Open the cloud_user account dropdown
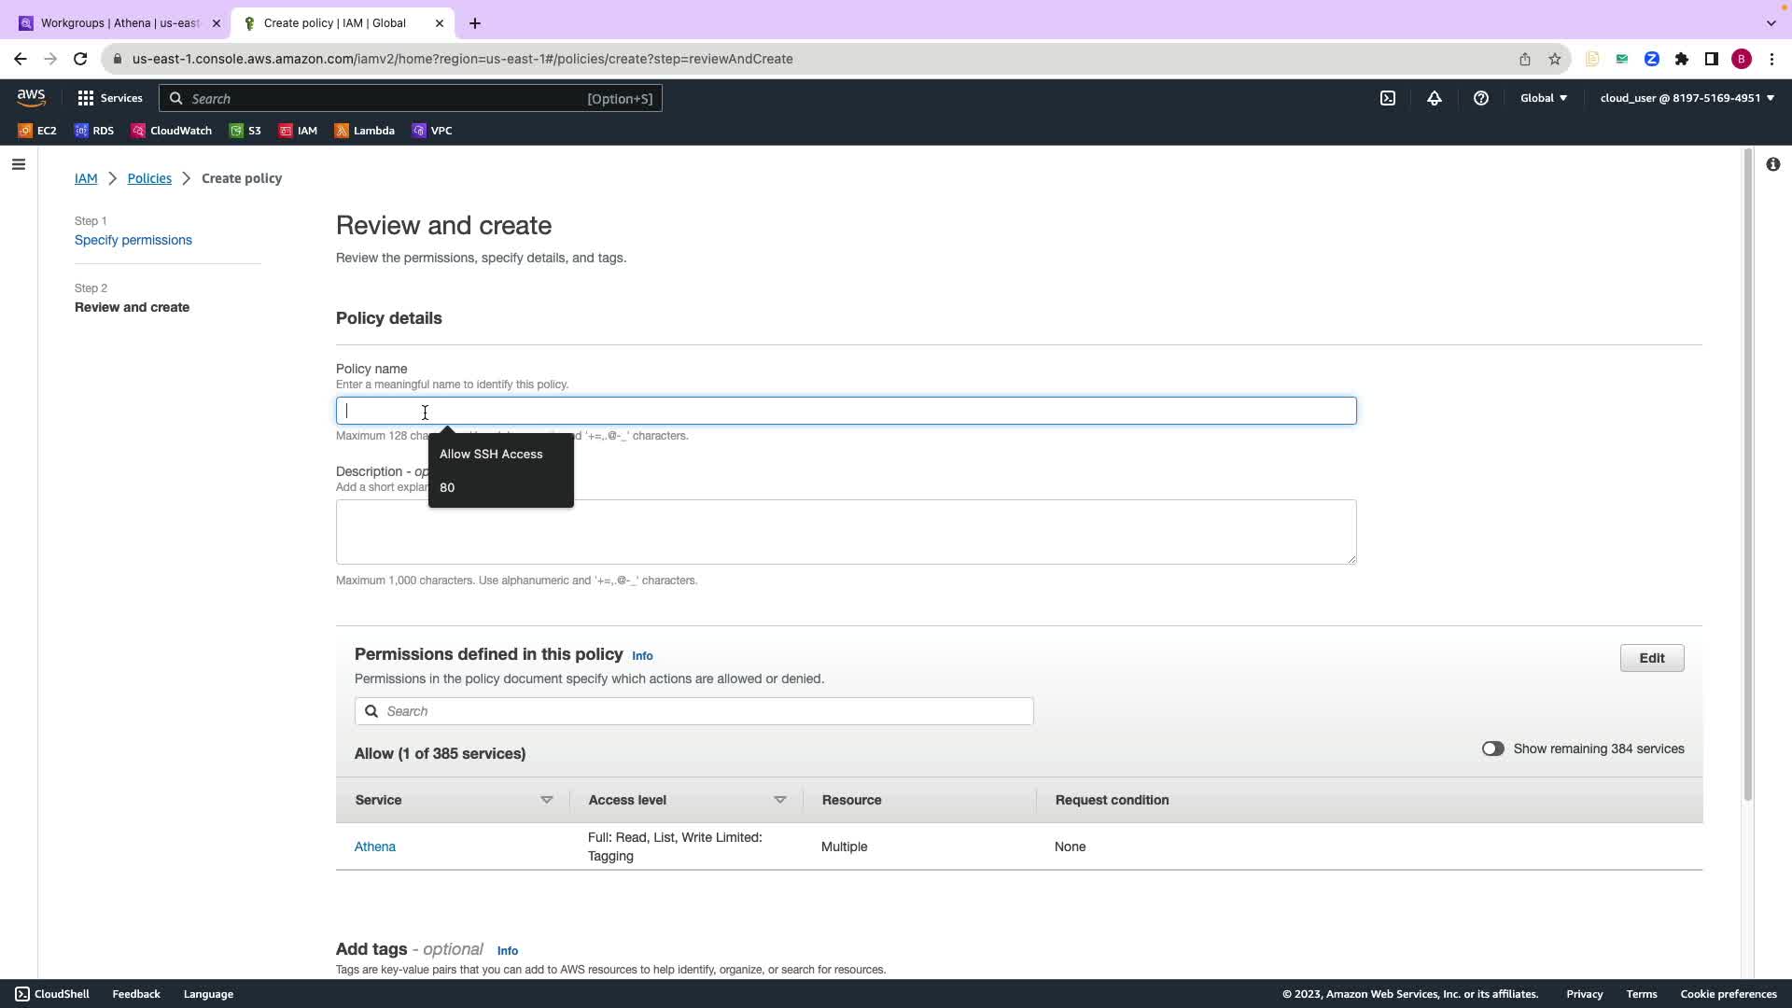This screenshot has height=1008, width=1792. [1687, 98]
